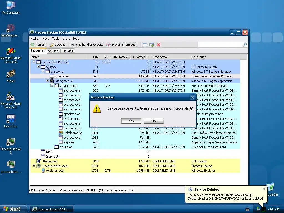Screen dimensions: 284x213
Task: Open Mypal browser desktop icon
Action: pos(11,76)
